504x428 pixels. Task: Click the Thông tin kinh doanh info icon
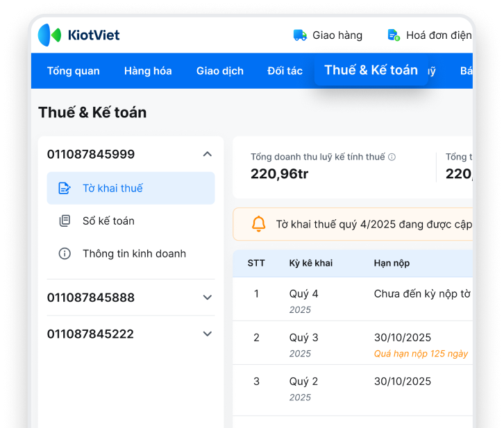65,253
